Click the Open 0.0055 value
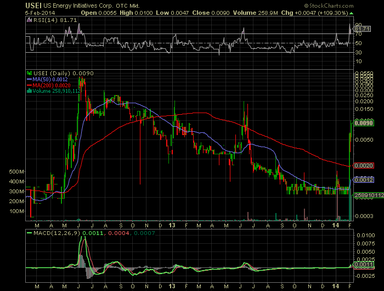Image resolution: width=384 pixels, height=291 pixels. (x=99, y=13)
